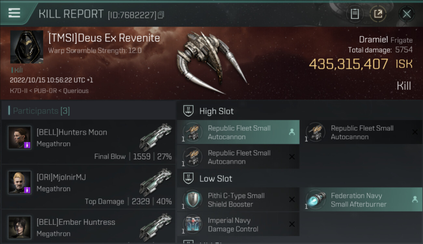
Task: Open the Participants [3] header
Action: click(x=41, y=111)
